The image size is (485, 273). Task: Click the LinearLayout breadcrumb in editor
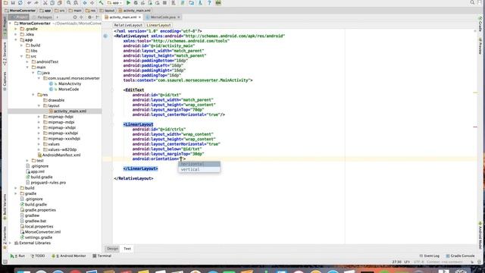tap(158, 25)
